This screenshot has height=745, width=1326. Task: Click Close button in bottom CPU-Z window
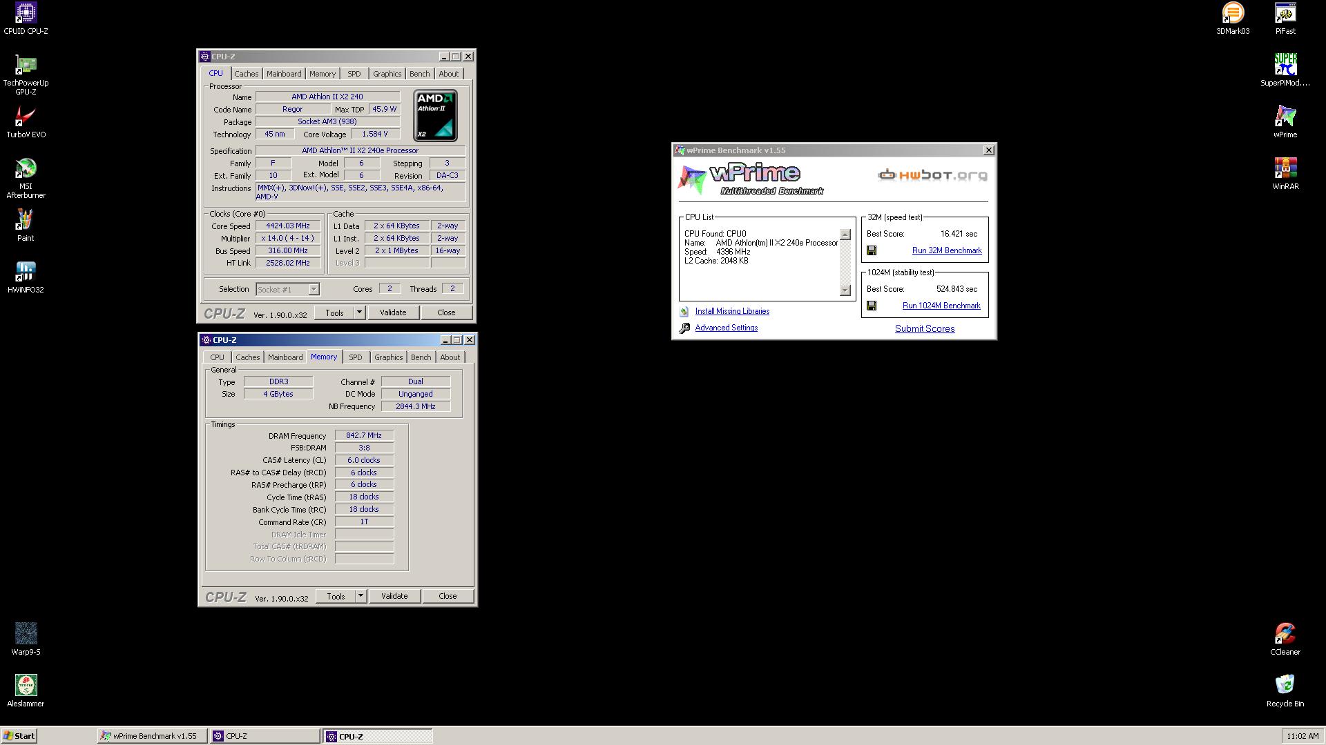448,596
